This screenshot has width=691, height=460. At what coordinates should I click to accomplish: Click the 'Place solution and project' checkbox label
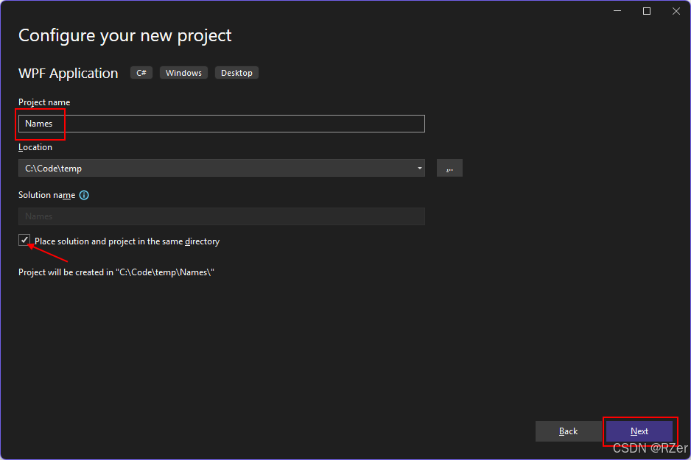click(127, 241)
